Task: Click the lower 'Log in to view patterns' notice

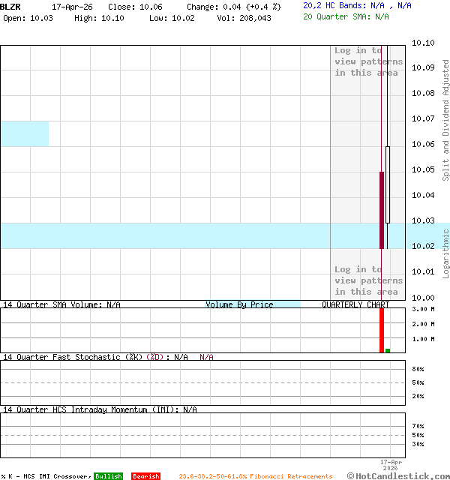Action: (367, 280)
